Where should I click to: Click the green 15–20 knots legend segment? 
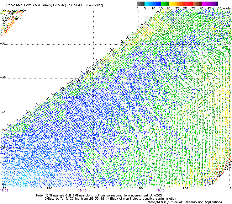coord(165,4)
